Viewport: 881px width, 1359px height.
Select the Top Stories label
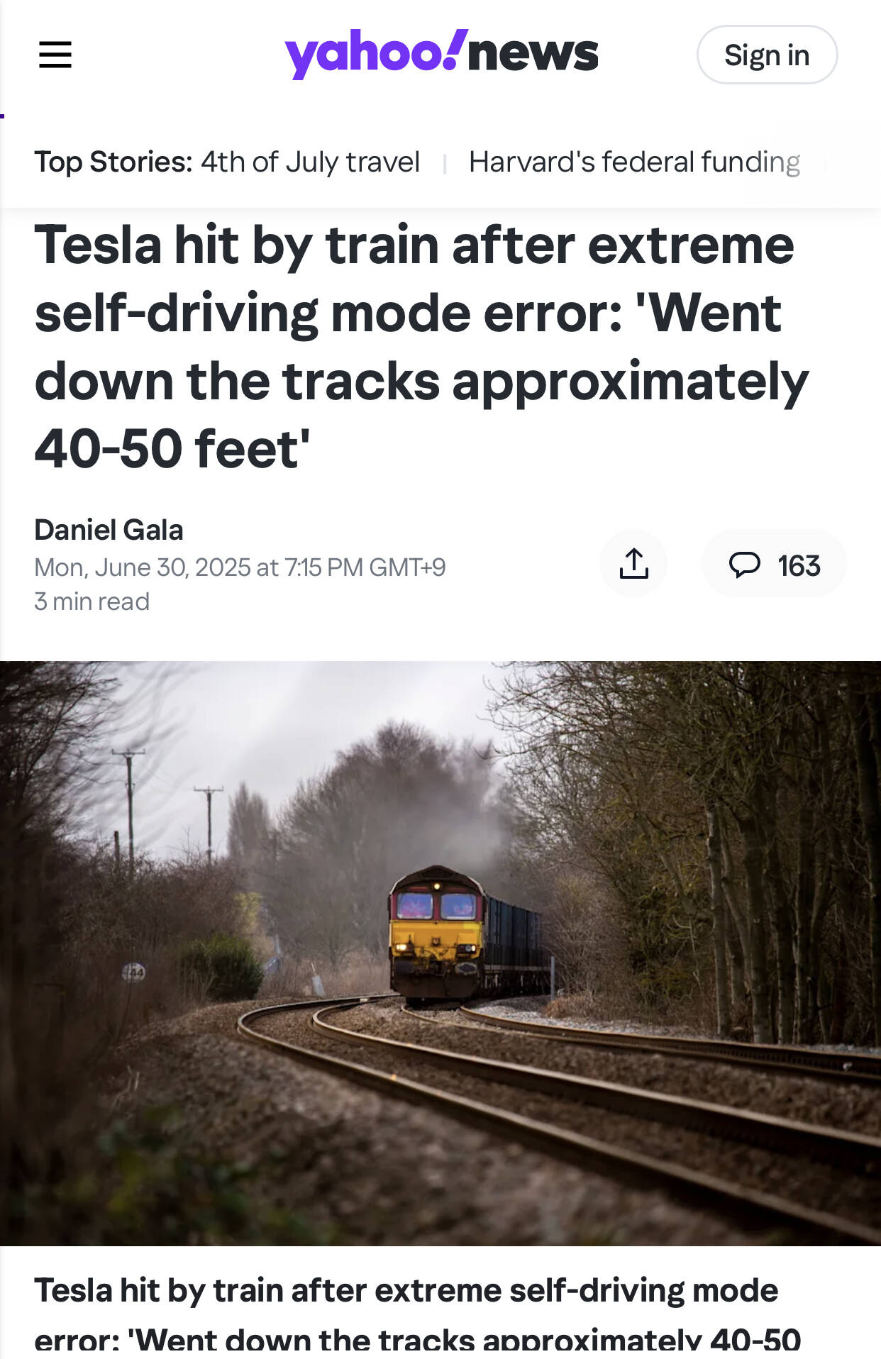point(113,162)
